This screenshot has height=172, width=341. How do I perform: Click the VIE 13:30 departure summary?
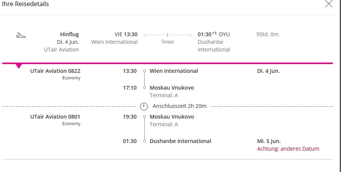pos(126,34)
